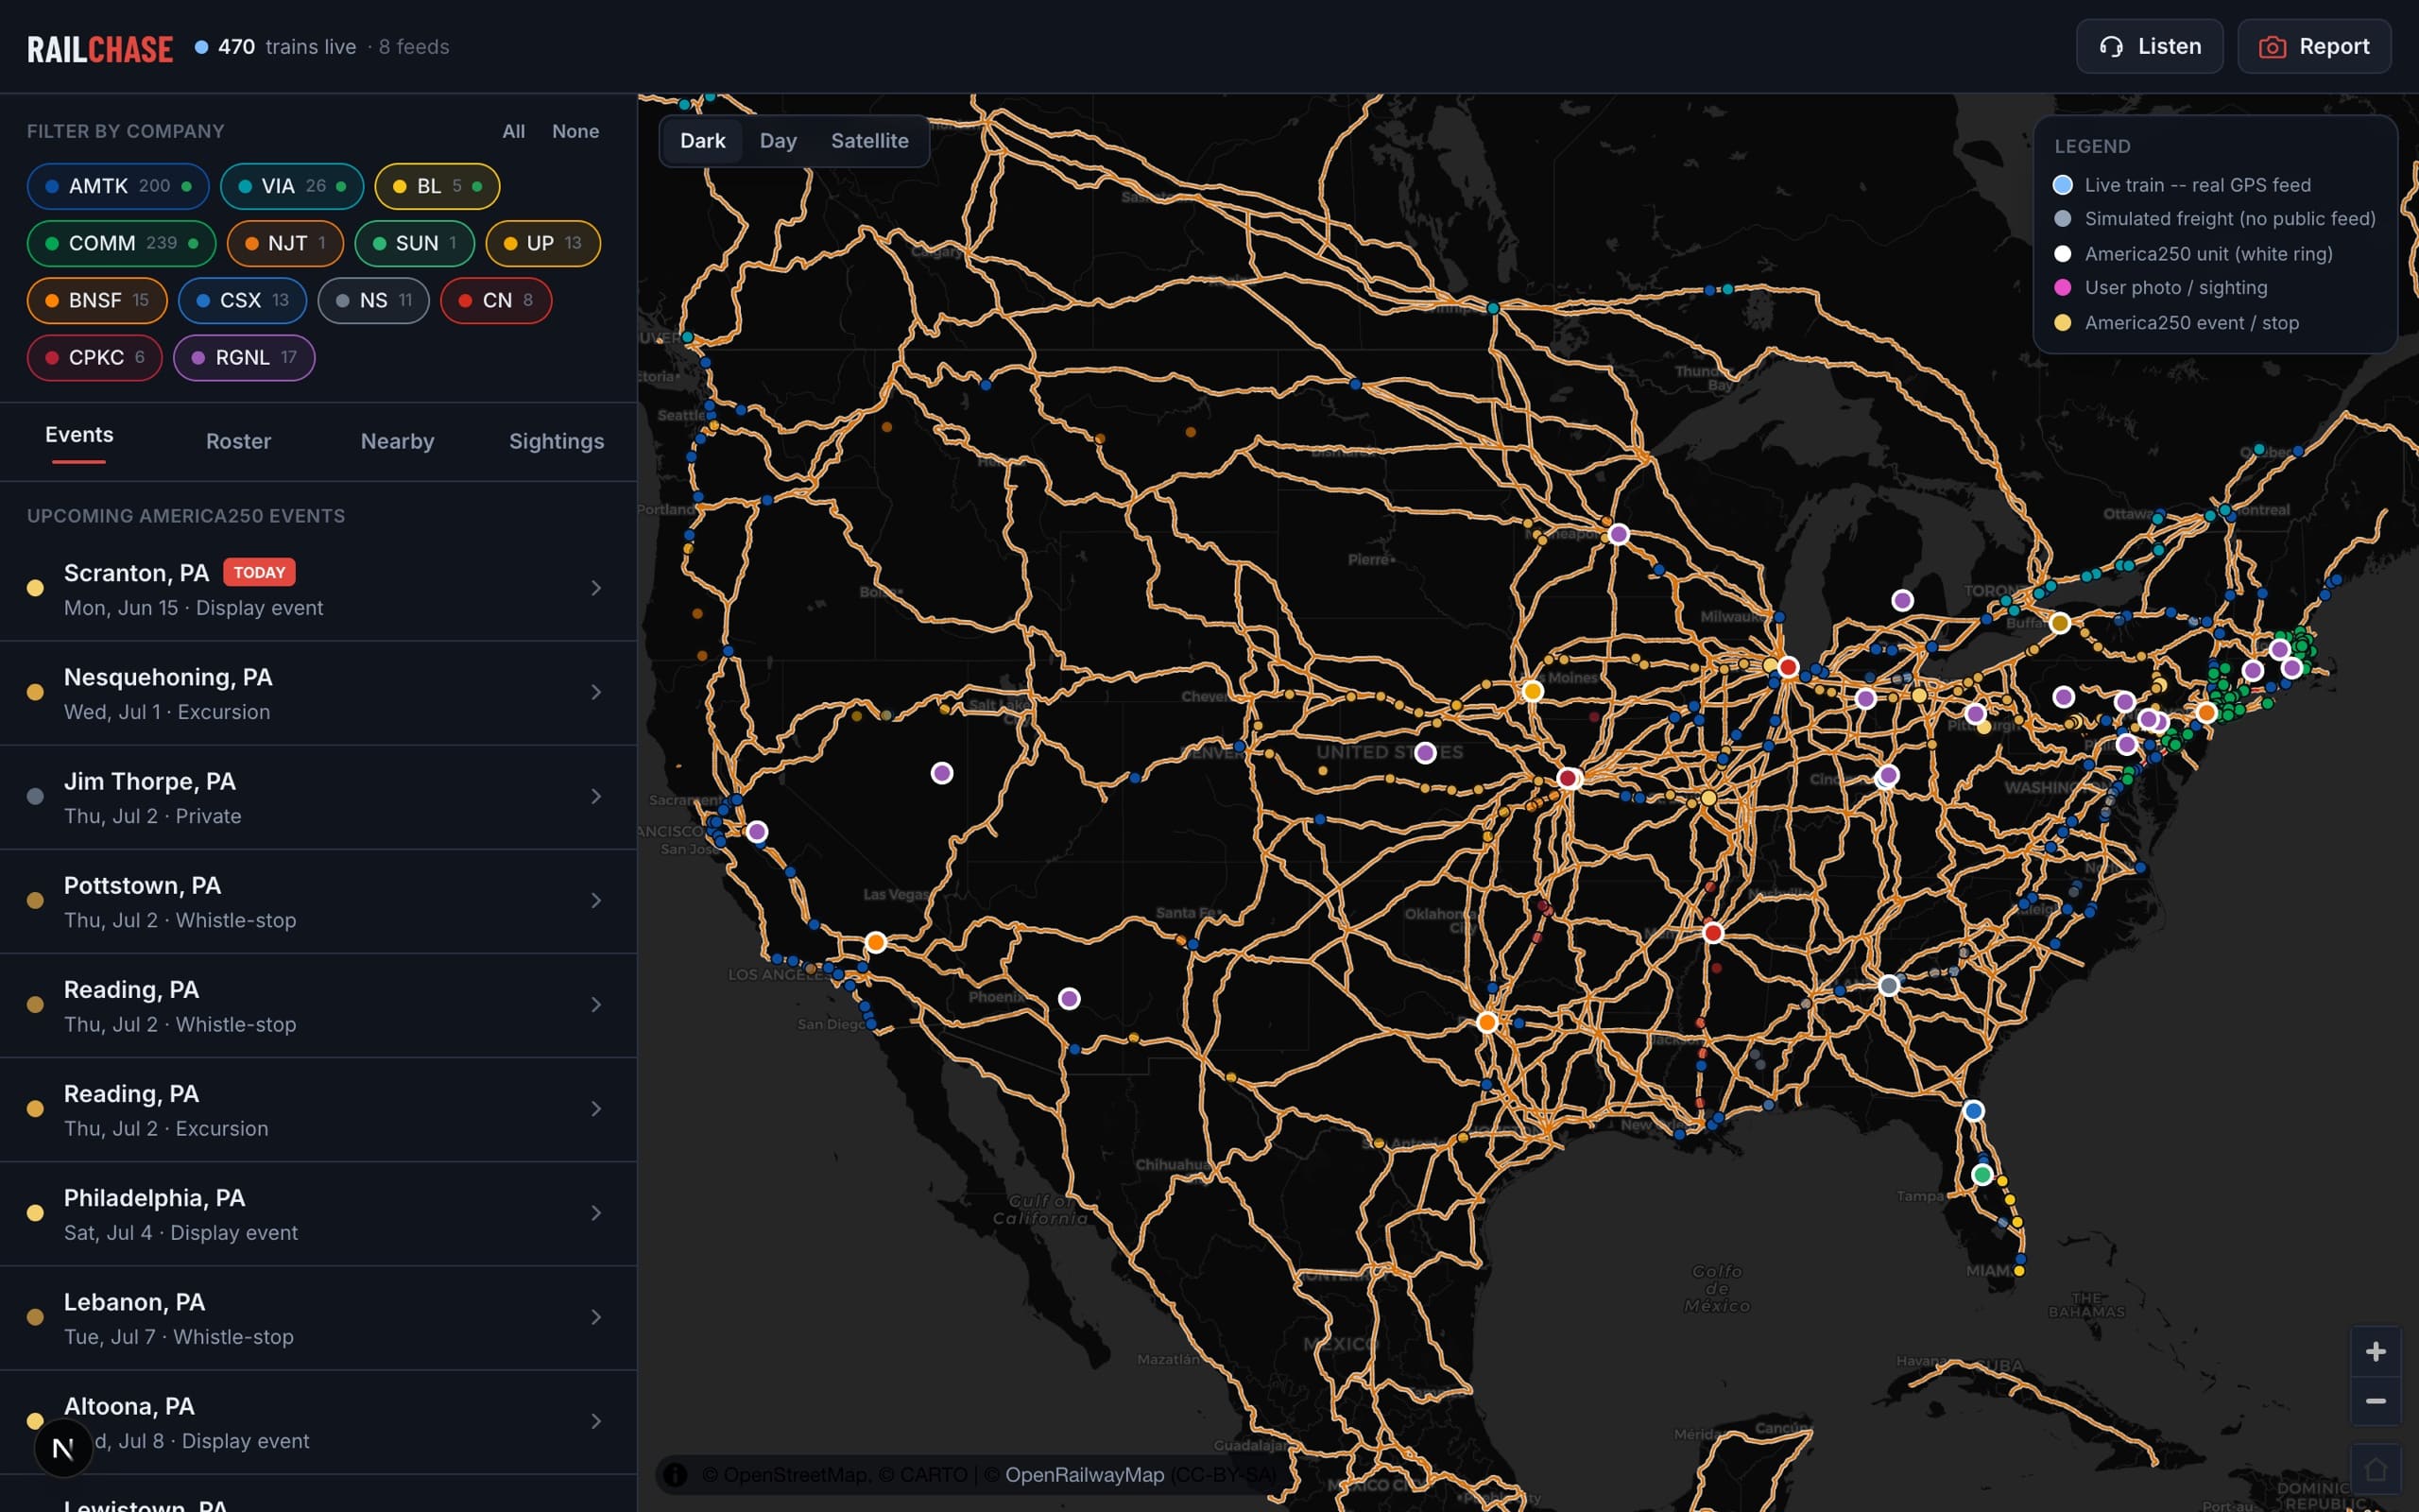Click the gray marker near Atlanta
Viewport: 2419px width, 1512px height.
coord(1888,985)
